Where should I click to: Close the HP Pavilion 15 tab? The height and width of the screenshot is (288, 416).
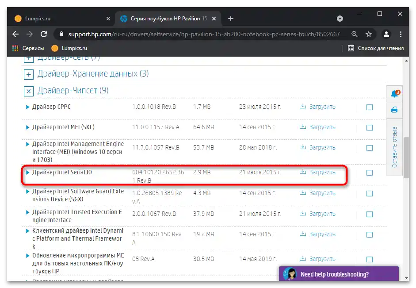click(x=214, y=19)
